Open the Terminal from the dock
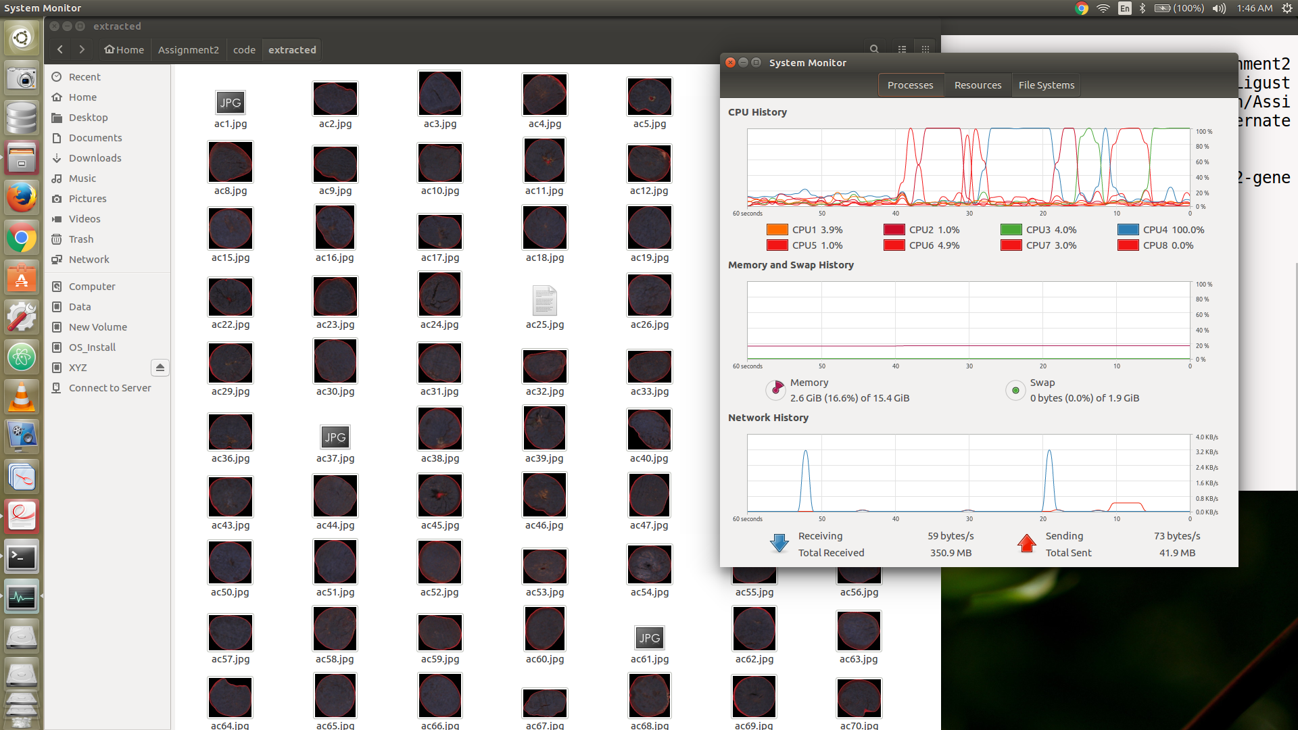The image size is (1298, 730). (x=22, y=558)
